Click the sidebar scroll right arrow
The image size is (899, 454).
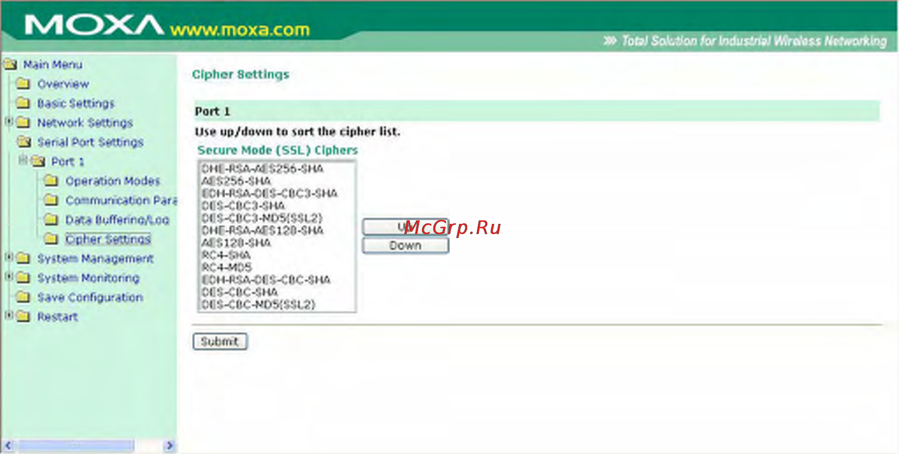[169, 446]
